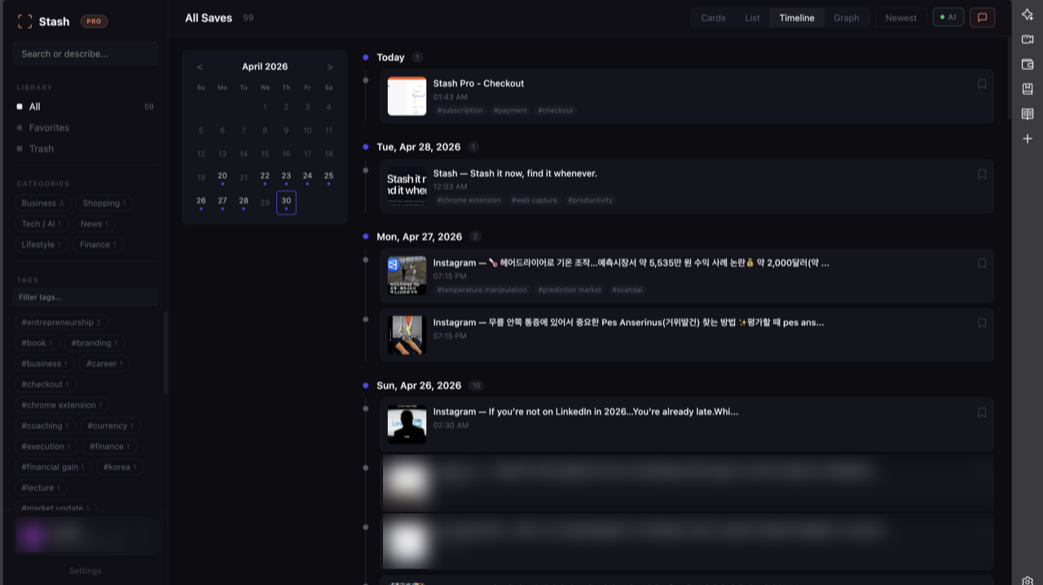Open the sparkle AI sidebar icon

(1028, 14)
